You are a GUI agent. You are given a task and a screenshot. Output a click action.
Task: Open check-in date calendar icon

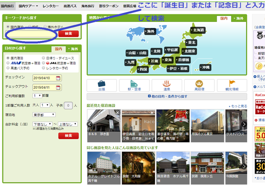point(58,78)
